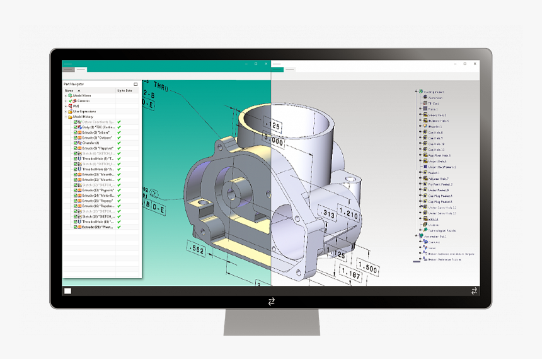Image resolution: width=542 pixels, height=359 pixels.
Task: Uncheck the Extrude (2) "Inbore" checkbox
Action: [76, 132]
